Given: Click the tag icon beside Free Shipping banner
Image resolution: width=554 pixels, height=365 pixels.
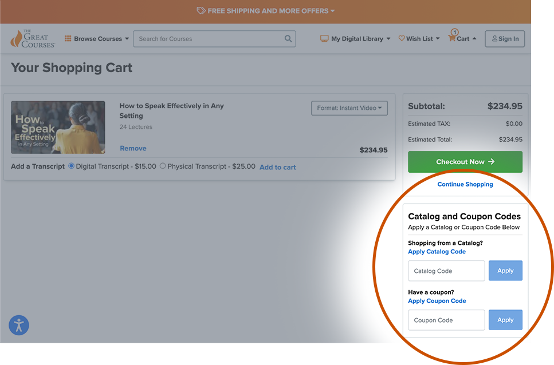Looking at the screenshot, I should coord(201,11).
